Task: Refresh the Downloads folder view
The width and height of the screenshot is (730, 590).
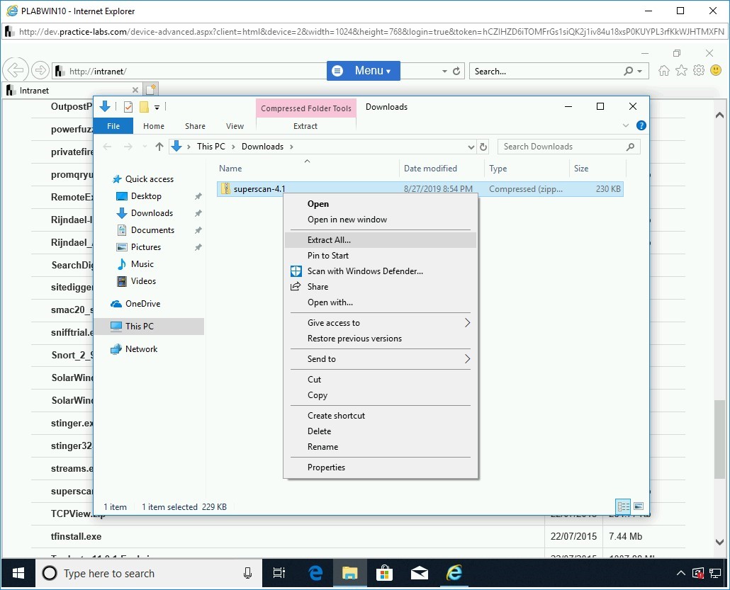Action: [x=483, y=147]
